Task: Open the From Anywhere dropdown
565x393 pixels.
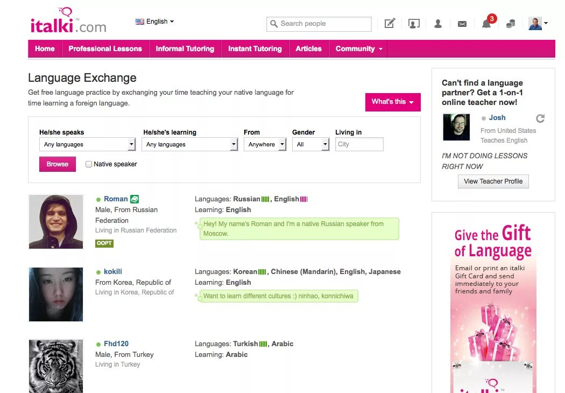Action: [265, 144]
